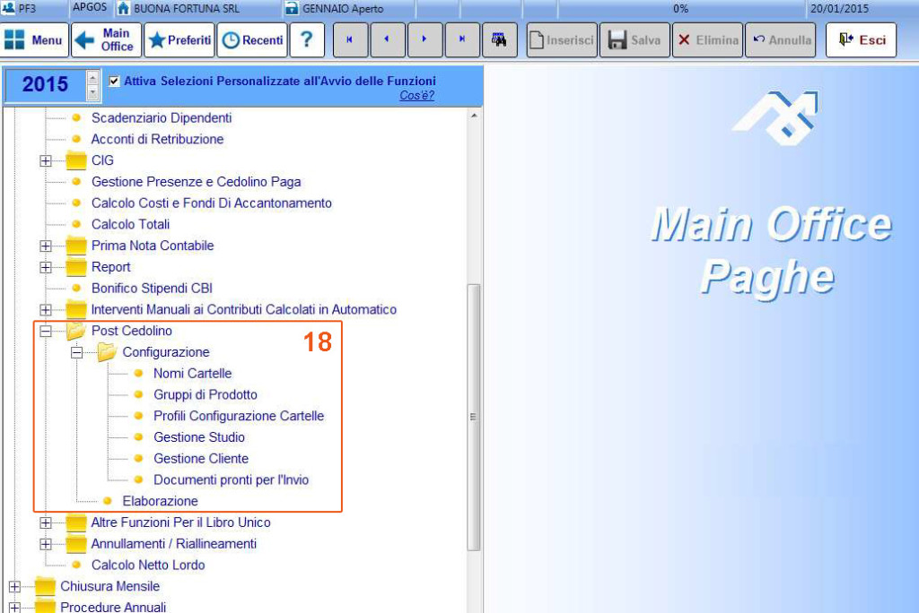Click the 0% progress bar
Image resolution: width=919 pixels, height=613 pixels.
point(680,9)
